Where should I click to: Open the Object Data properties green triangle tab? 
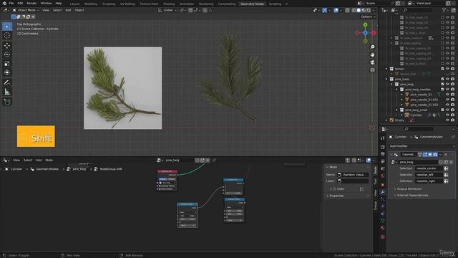pyautogui.click(x=383, y=221)
